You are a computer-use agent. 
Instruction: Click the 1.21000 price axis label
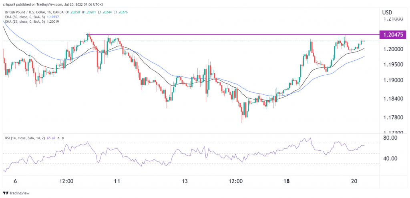pos(394,19)
